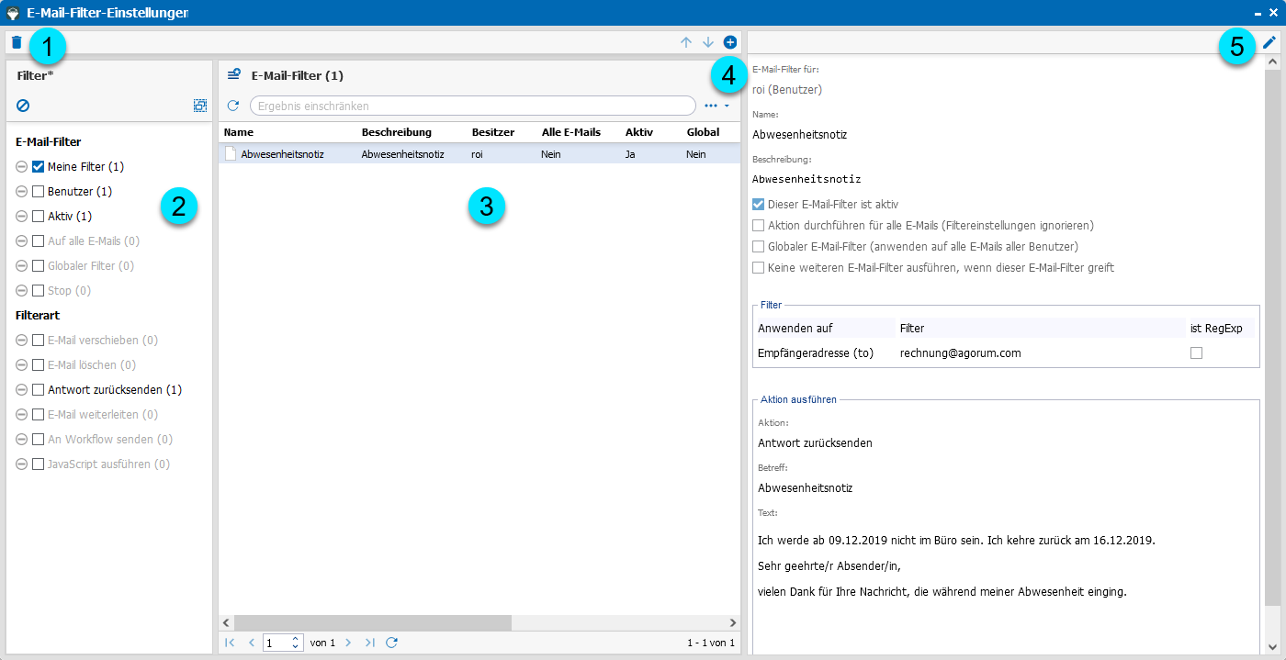Screen dimensions: 1286x660
Task: Focus the 'Ergebnis einschränken' search field
Action: click(472, 106)
